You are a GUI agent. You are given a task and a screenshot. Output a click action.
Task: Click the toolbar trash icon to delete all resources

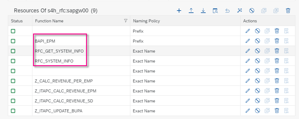pos(288,11)
